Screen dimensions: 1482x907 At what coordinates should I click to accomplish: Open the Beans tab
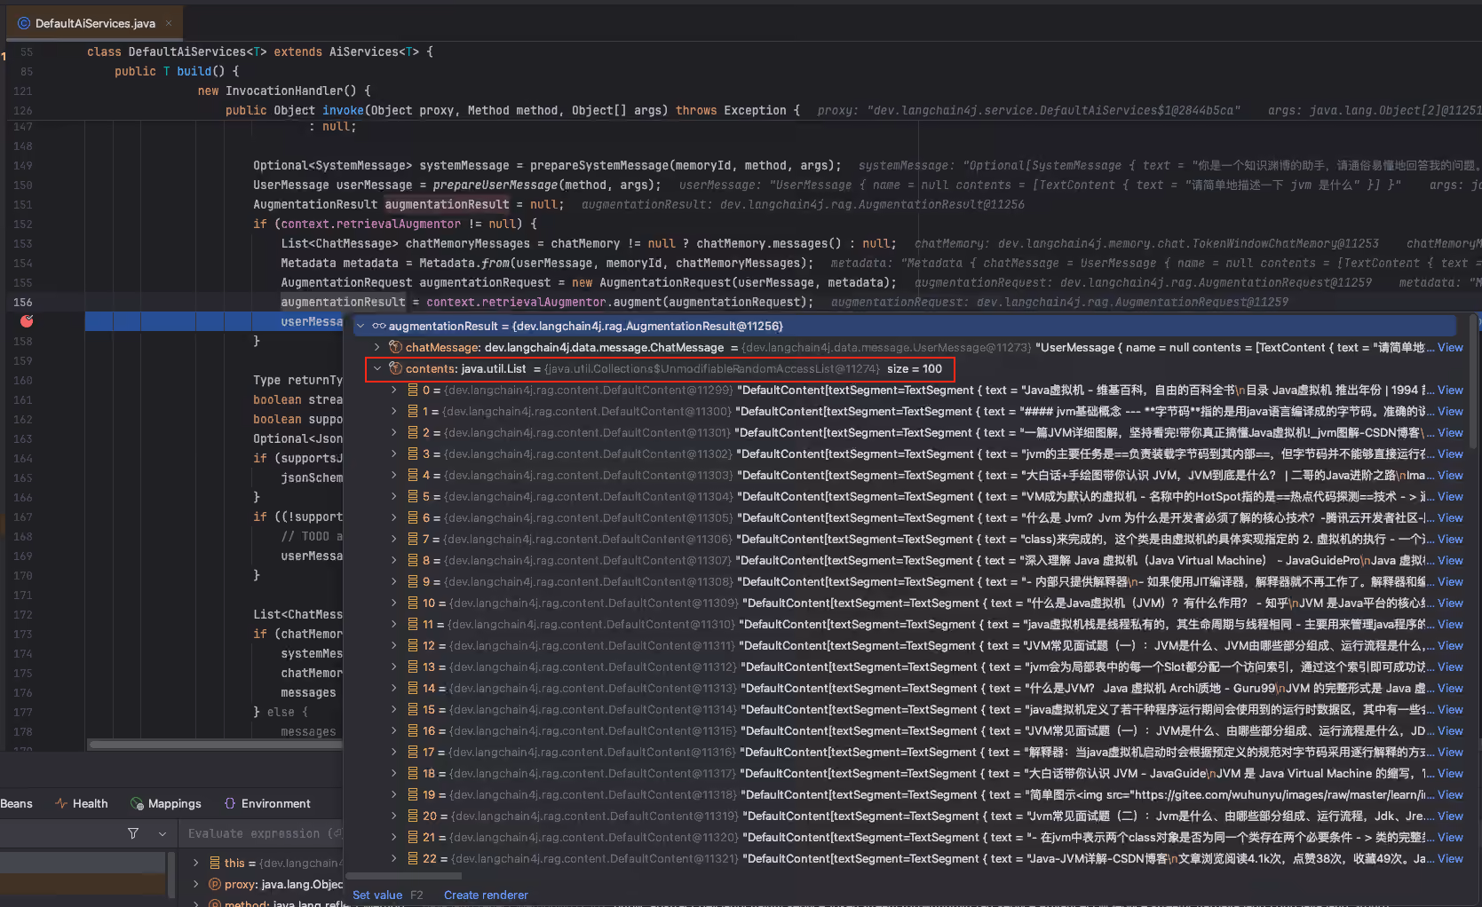click(16, 803)
